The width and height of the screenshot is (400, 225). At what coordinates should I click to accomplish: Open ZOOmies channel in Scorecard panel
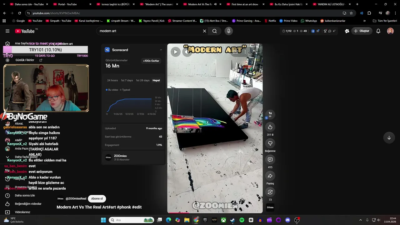click(133, 157)
